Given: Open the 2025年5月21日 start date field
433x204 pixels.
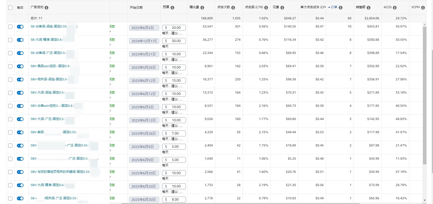Looking at the screenshot, I should coord(144,54).
